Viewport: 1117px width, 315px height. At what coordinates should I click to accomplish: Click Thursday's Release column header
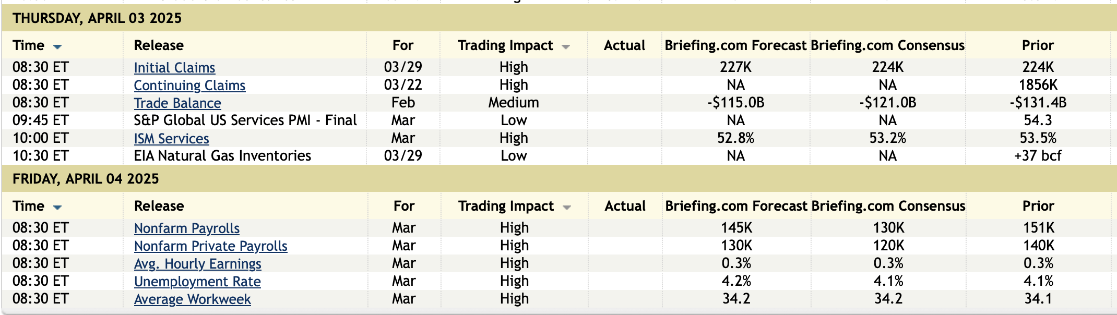click(x=159, y=45)
